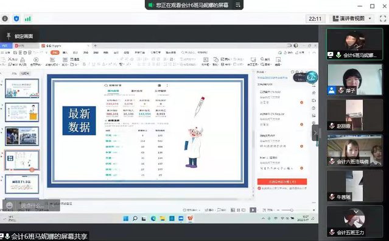Toggle the 锁定画面 pin

pyautogui.click(x=20, y=37)
